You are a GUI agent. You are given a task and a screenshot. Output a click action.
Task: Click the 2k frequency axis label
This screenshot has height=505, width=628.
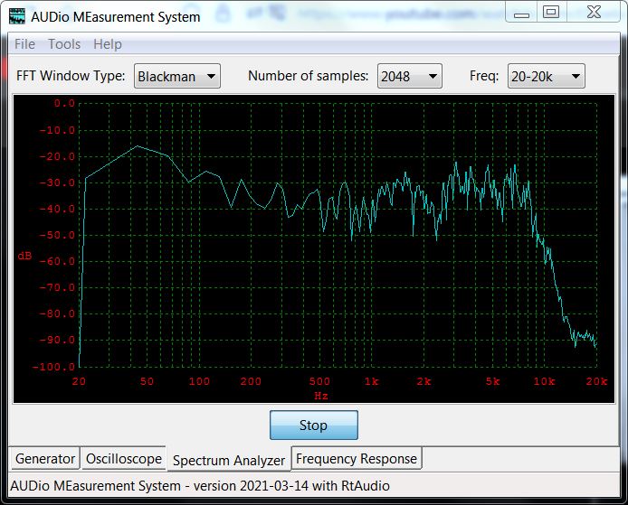coord(423,381)
